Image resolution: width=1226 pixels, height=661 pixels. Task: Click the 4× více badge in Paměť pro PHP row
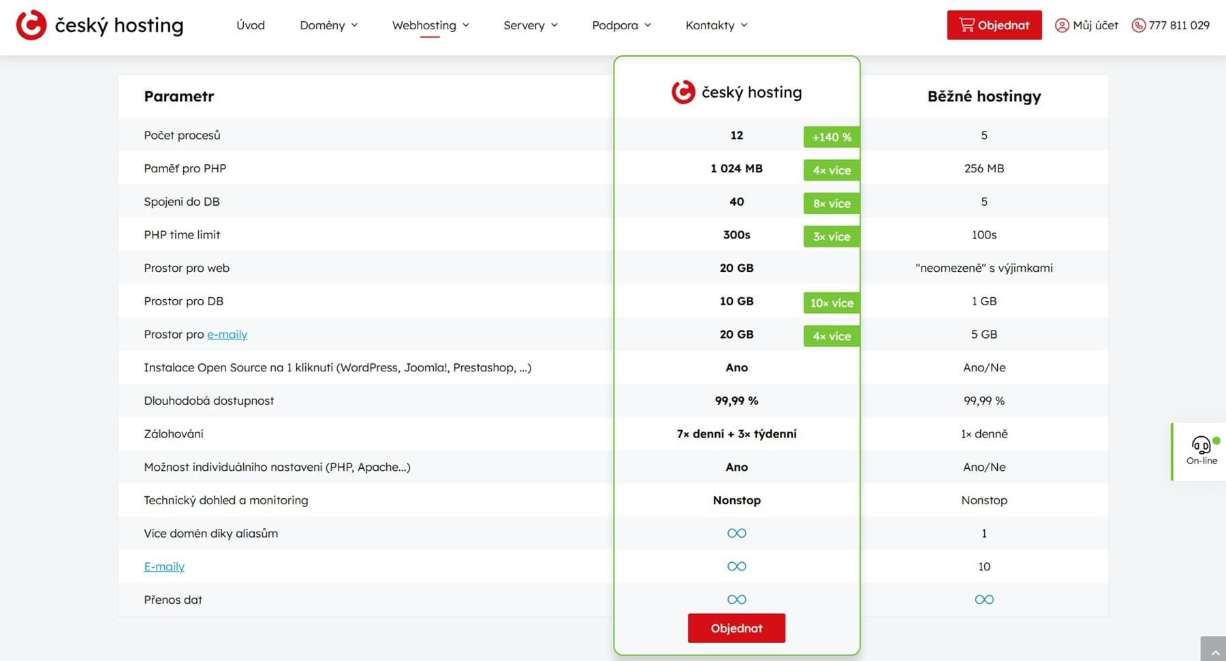coord(832,170)
